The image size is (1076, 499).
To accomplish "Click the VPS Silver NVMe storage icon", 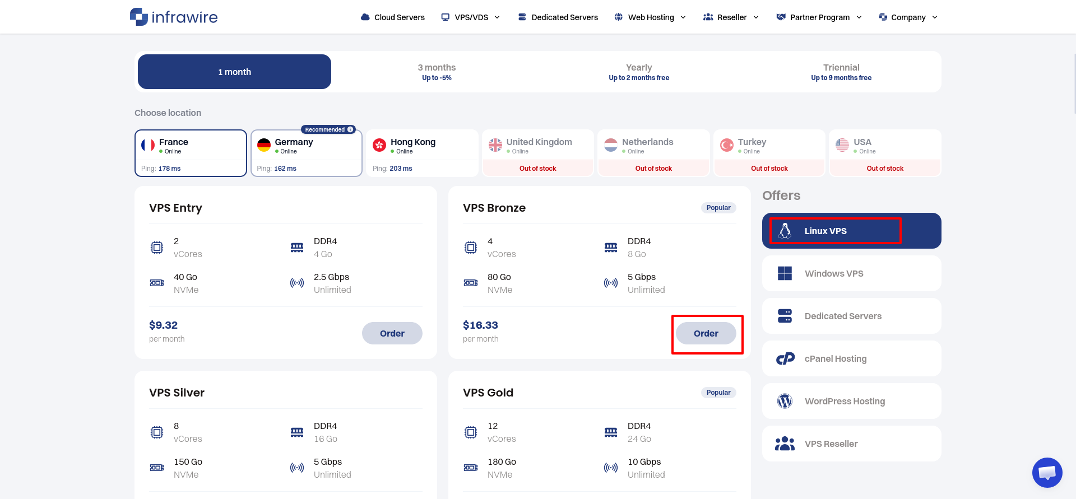I will (x=157, y=468).
